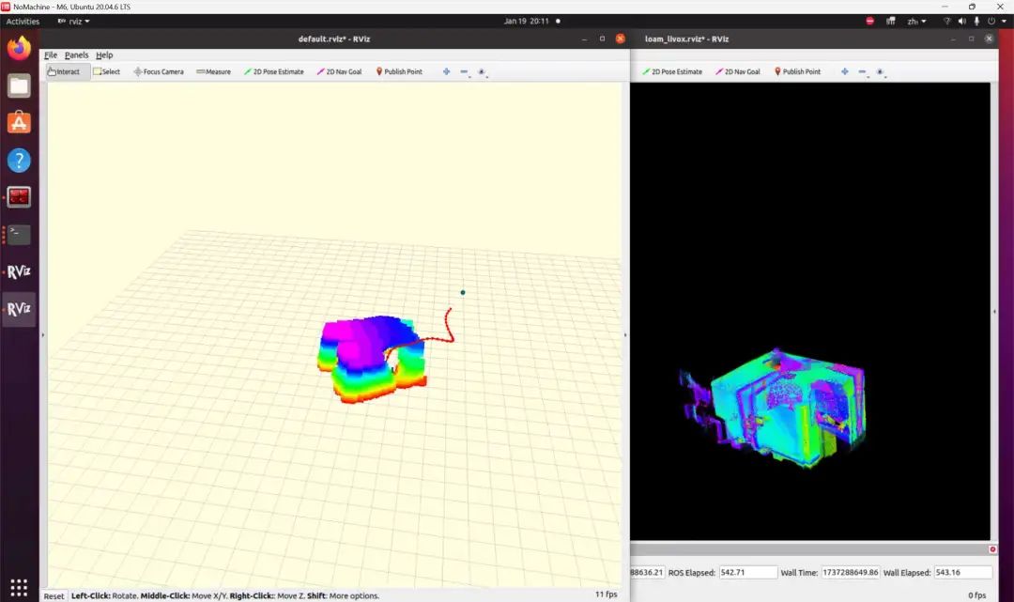1014x602 pixels.
Task: Select Interact tool in default.rviz window
Action: [68, 71]
